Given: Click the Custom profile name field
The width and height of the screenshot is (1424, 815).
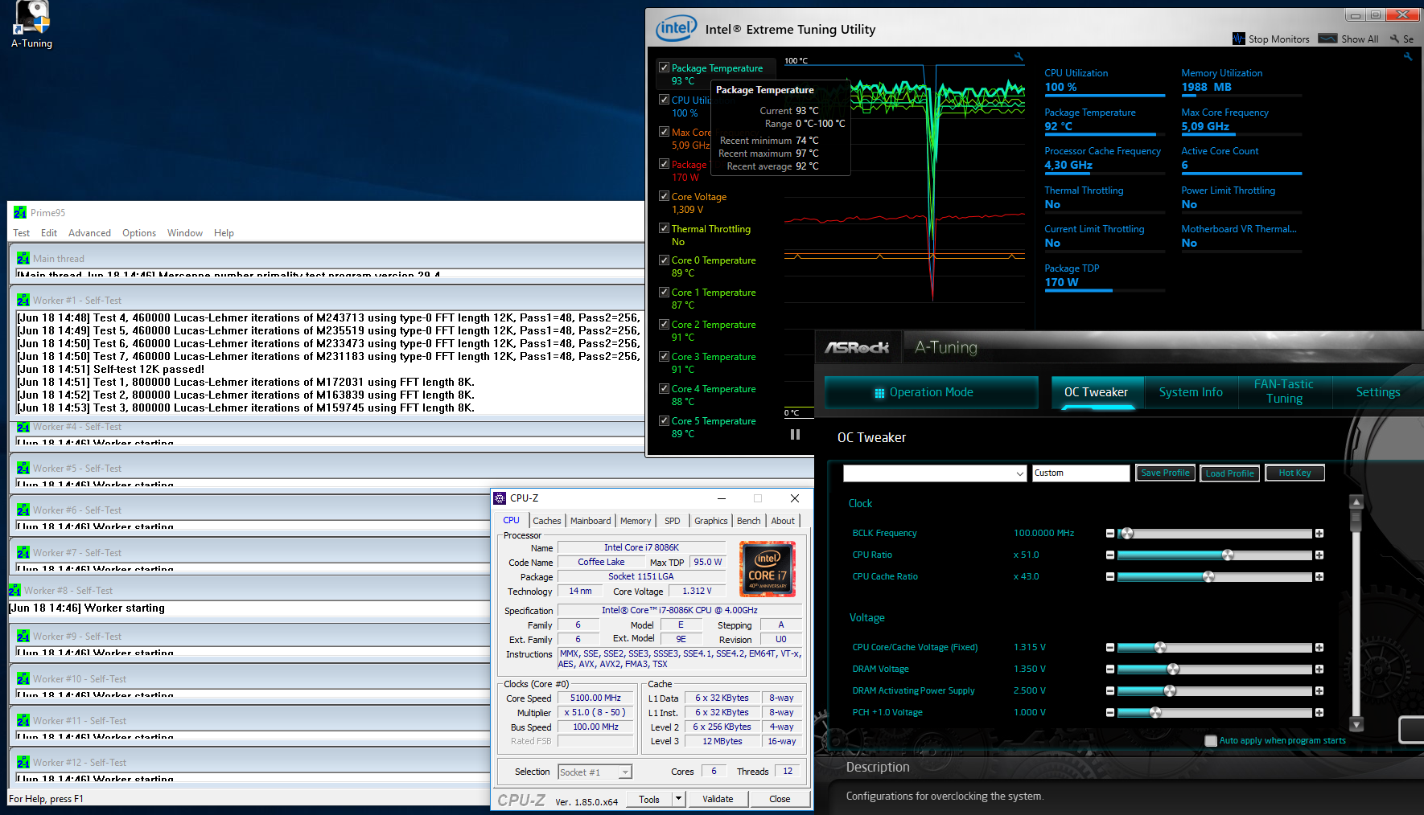Looking at the screenshot, I should tap(1080, 473).
